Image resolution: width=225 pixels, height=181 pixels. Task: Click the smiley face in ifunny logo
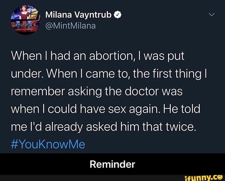click(220, 177)
